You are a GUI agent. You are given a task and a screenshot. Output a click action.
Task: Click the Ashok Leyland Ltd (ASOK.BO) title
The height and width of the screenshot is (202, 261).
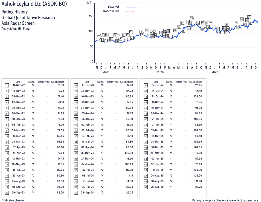point(34,4)
